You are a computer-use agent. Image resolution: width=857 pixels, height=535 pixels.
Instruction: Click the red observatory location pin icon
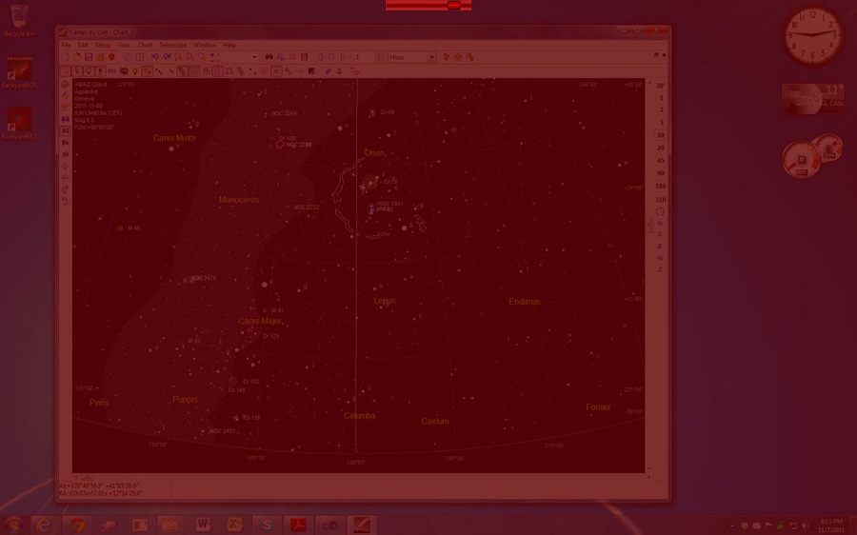[112, 57]
